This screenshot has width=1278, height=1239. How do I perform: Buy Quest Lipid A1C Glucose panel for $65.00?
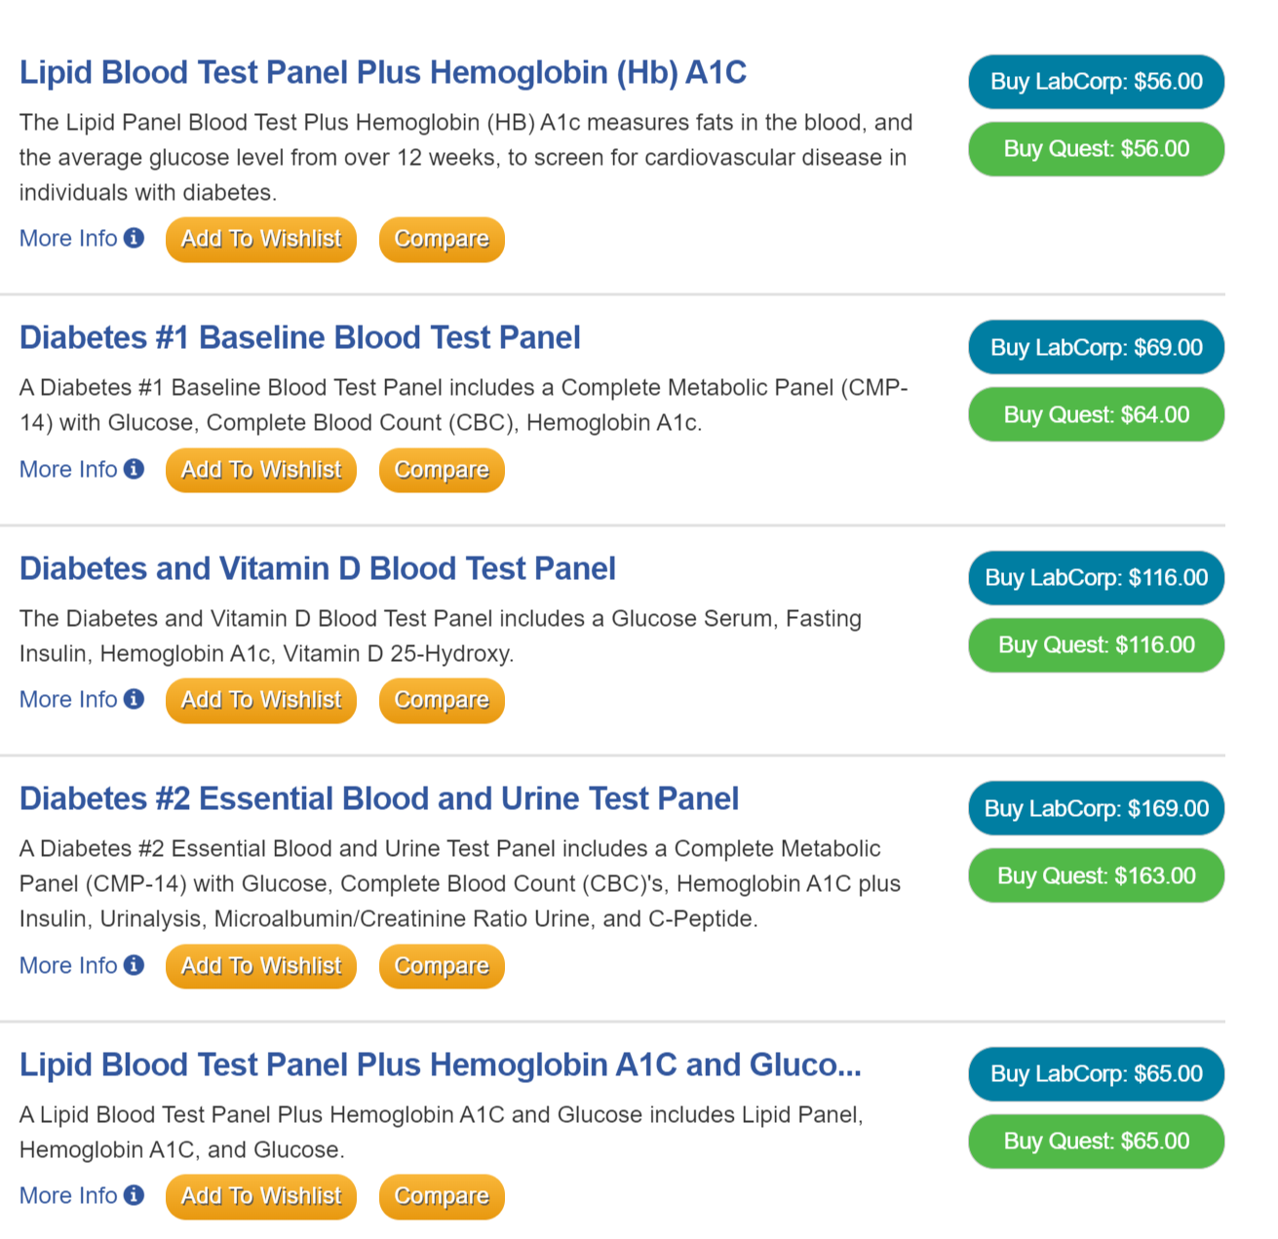coord(1096,1141)
